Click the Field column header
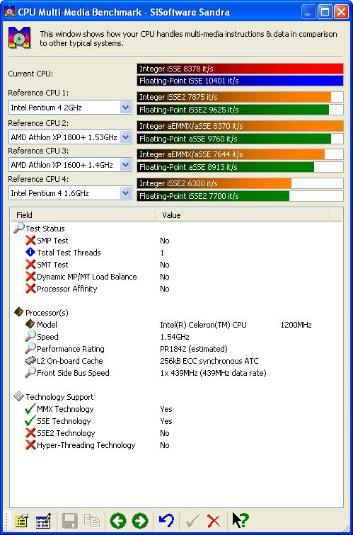The image size is (353, 535). (83, 215)
